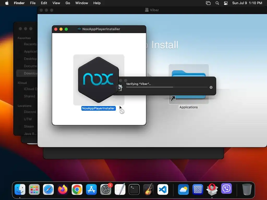Select the Applications folder shortcut in Viber window
This screenshot has width=267, height=200.
(189, 84)
